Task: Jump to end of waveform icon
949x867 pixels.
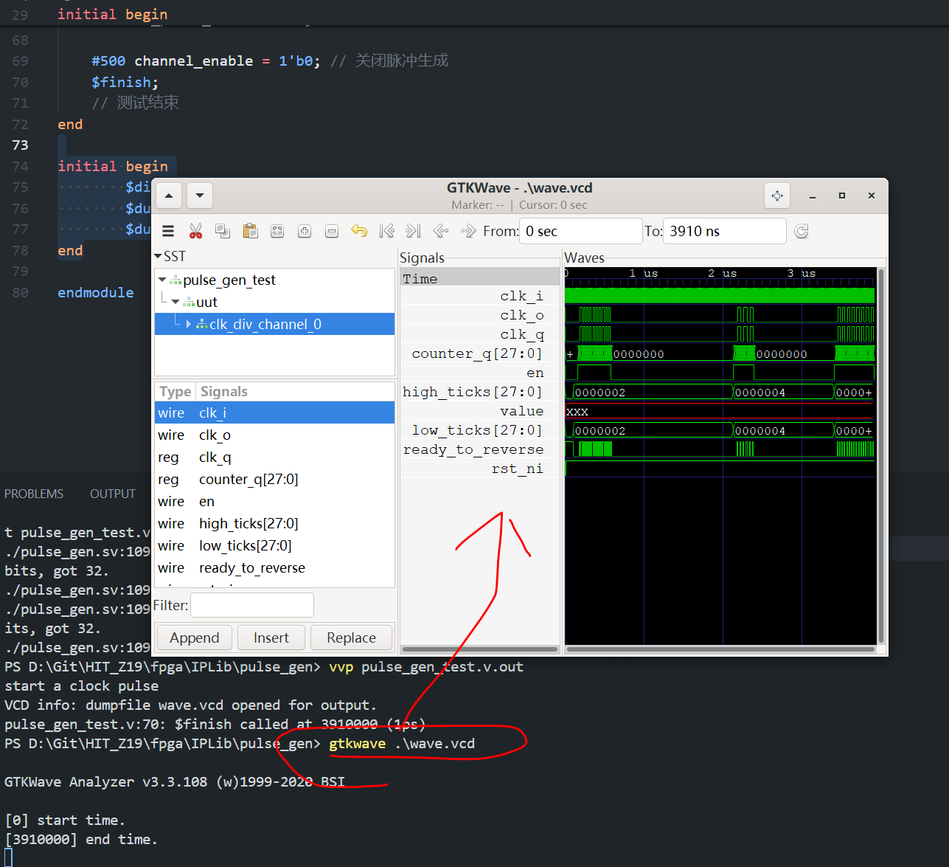Action: click(414, 231)
